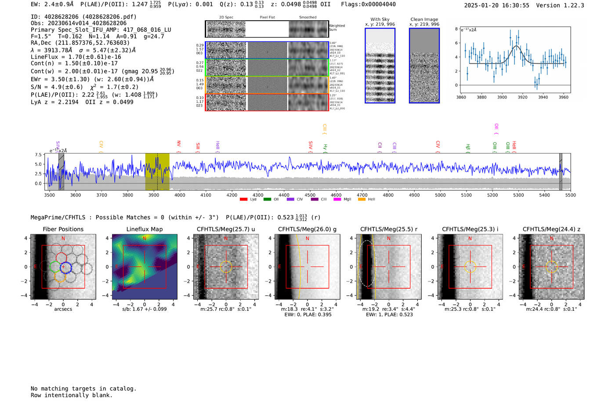Image resolution: width=615 pixels, height=419 pixels.
Task: Select the red-outlined fiber spectrum row
Action: pyautogui.click(x=267, y=102)
